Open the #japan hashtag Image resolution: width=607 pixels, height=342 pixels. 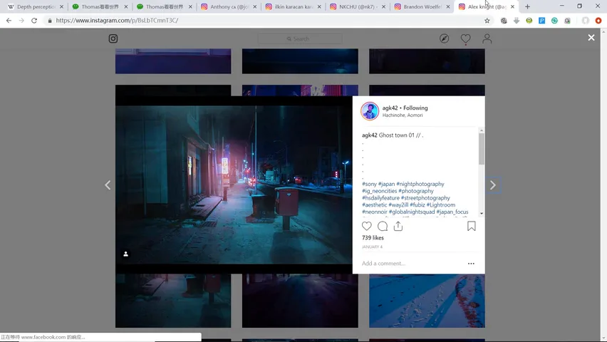(386, 184)
